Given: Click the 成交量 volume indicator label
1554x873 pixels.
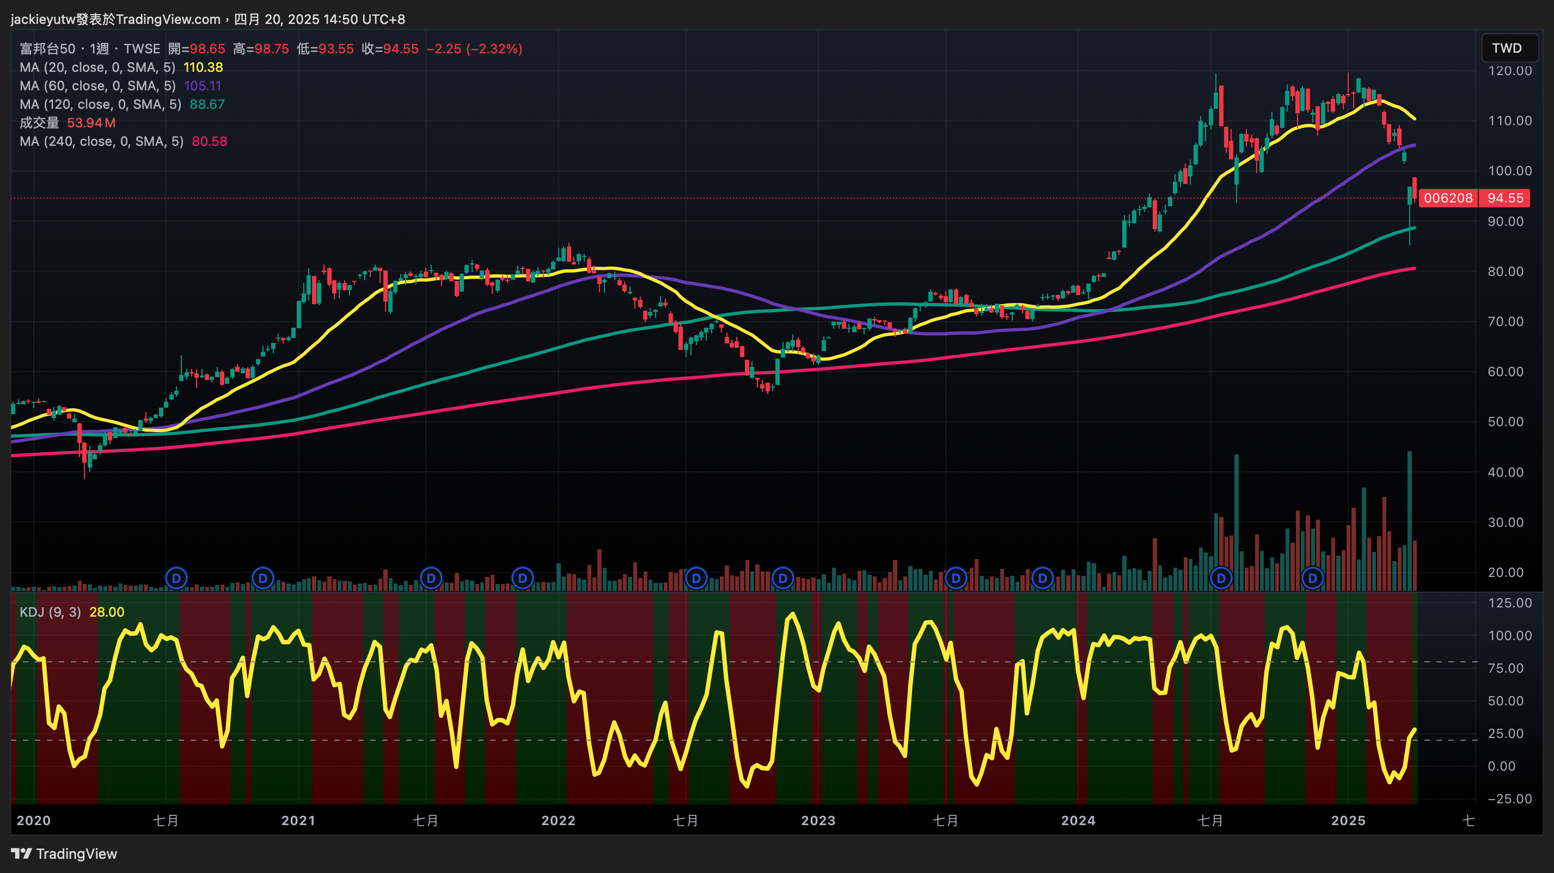Looking at the screenshot, I should [x=39, y=123].
